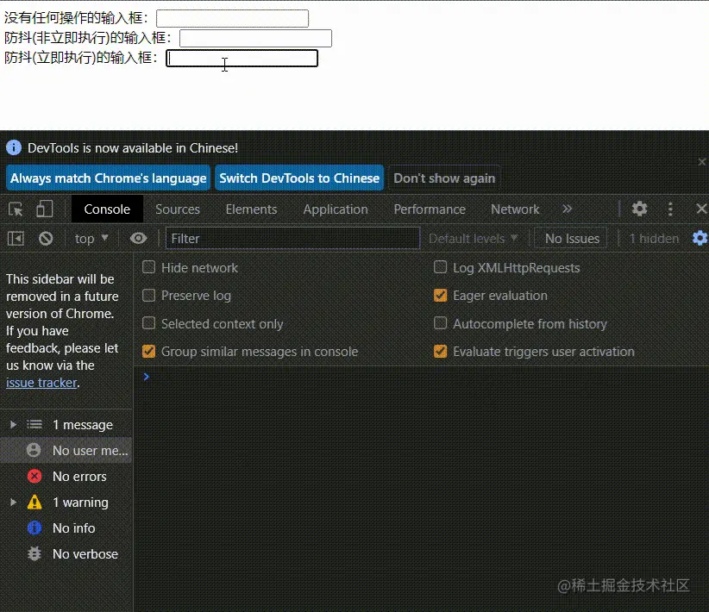Switch to the Console tab
The image size is (709, 612).
click(107, 209)
